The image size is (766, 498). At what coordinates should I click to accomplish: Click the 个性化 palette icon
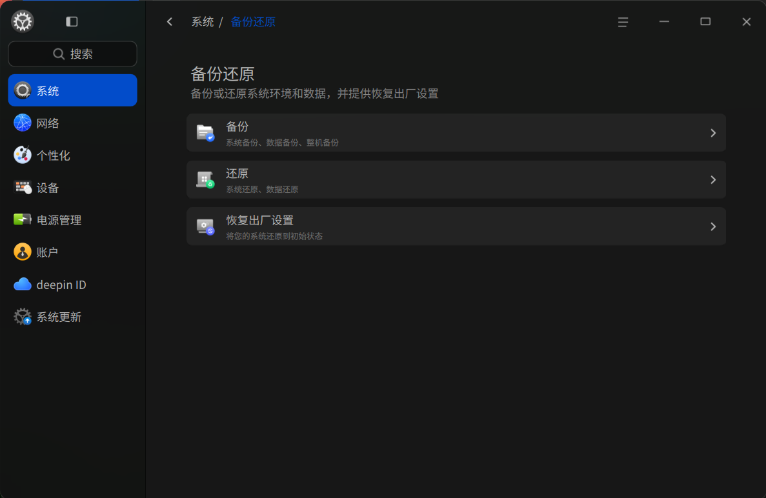point(23,155)
